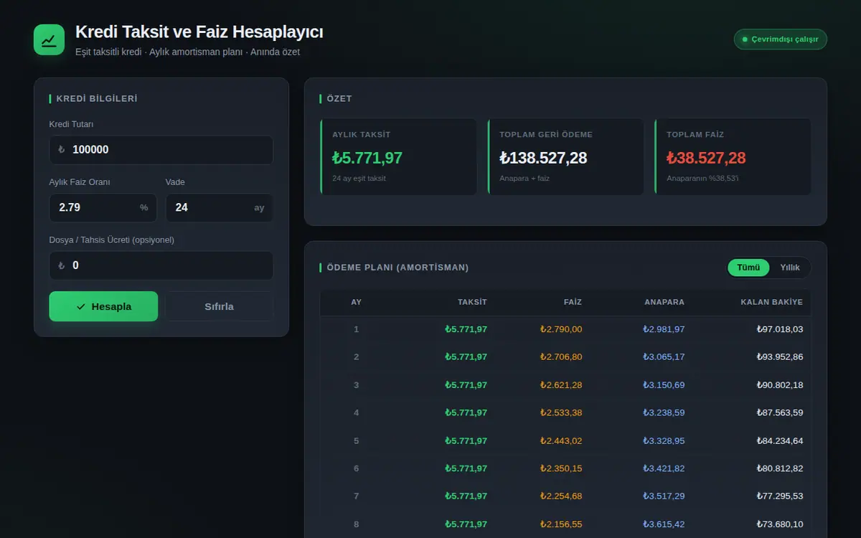Select remaining balance ₺93.952,86
Image resolution: width=861 pixels, height=538 pixels.
pyautogui.click(x=780, y=357)
